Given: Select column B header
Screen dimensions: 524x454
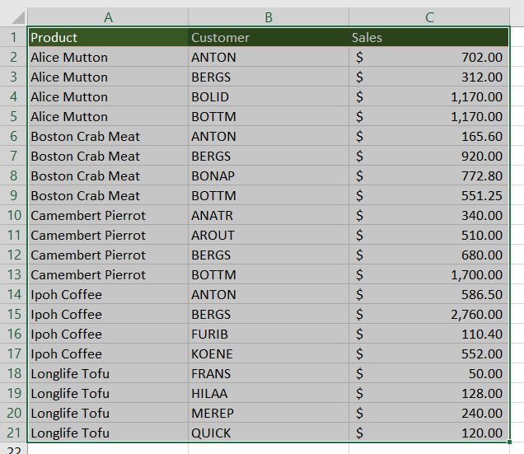Looking at the screenshot, I should (269, 17).
